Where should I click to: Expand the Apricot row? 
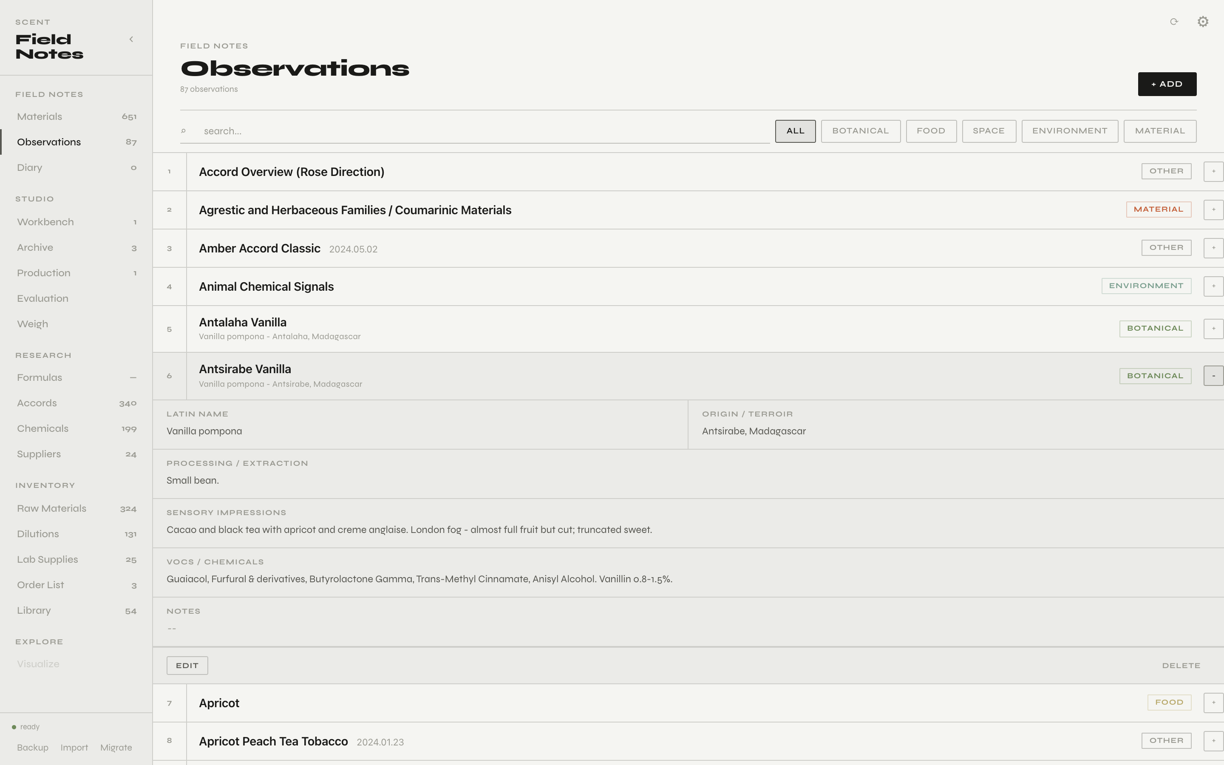(x=1213, y=702)
